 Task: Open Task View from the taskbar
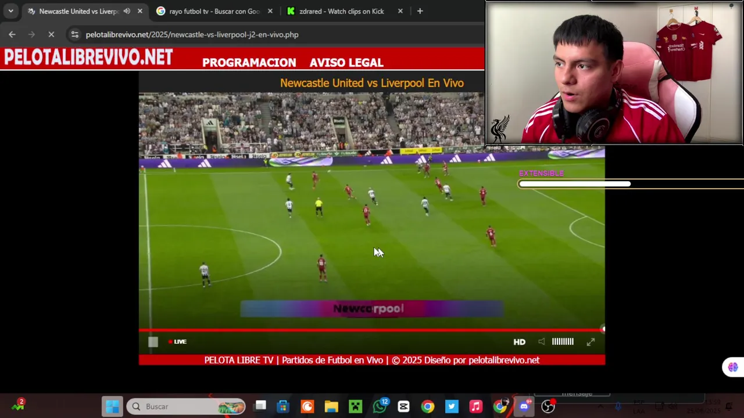pos(260,406)
